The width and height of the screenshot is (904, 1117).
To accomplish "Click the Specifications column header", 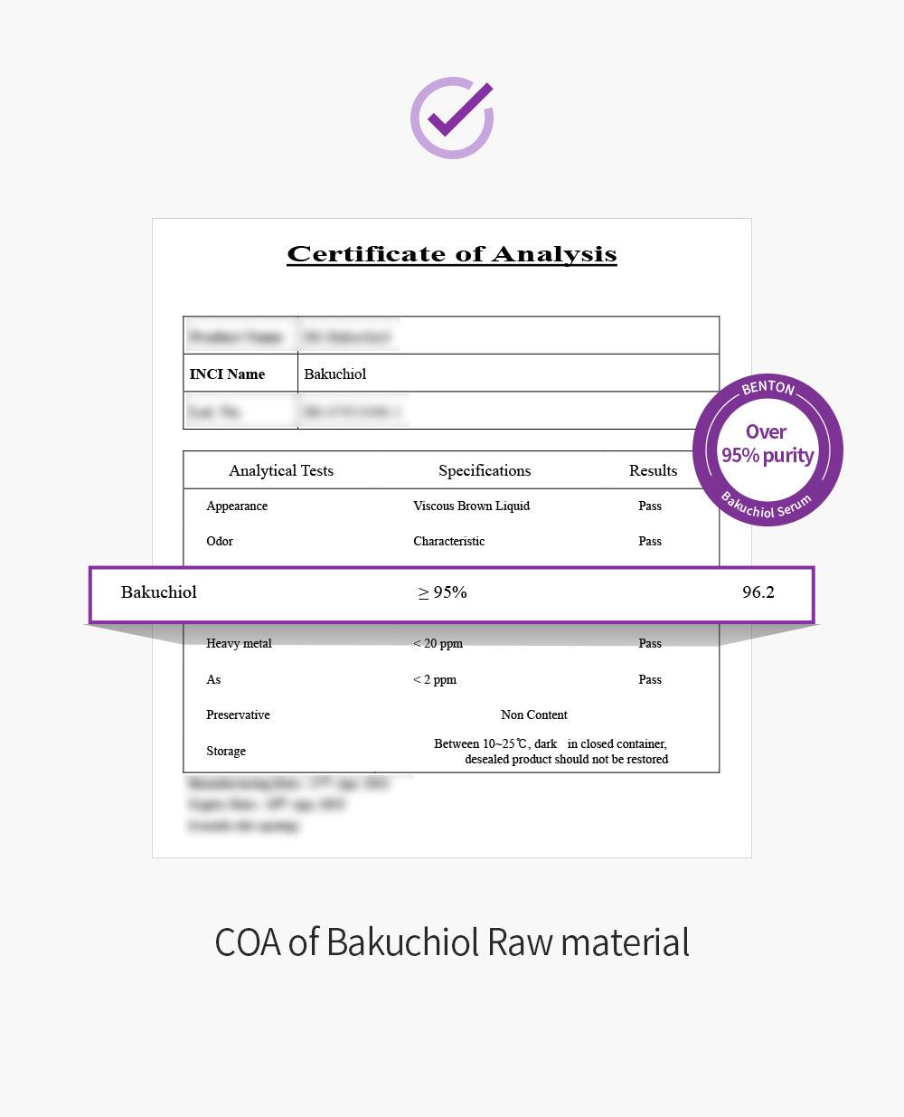I will 485,470.
